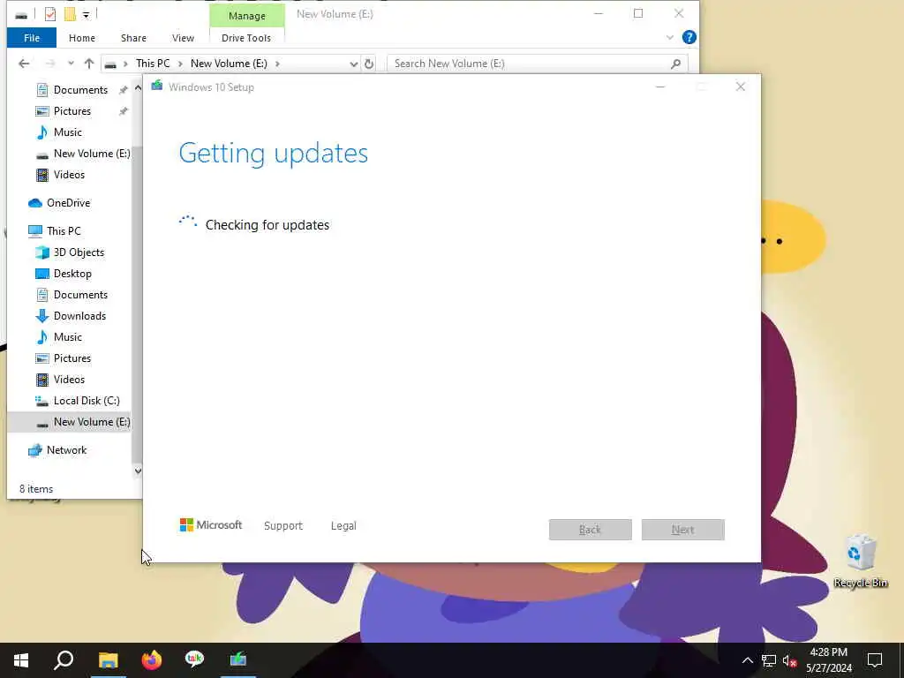The image size is (904, 678).
Task: Open the clock showing 4:28 PM
Action: tap(828, 660)
